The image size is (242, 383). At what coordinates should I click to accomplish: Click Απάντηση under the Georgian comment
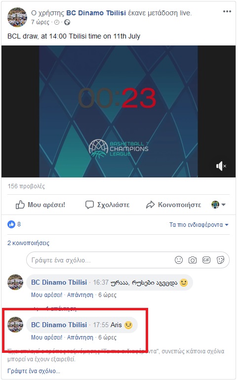80,295
